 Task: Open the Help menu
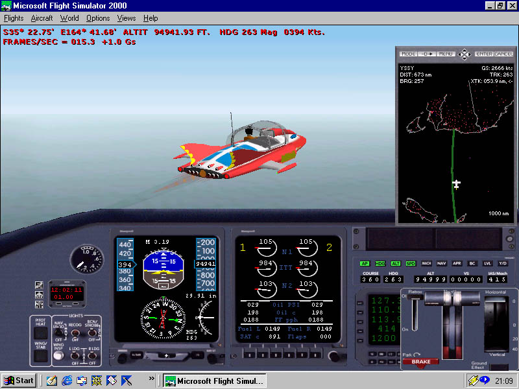[151, 18]
